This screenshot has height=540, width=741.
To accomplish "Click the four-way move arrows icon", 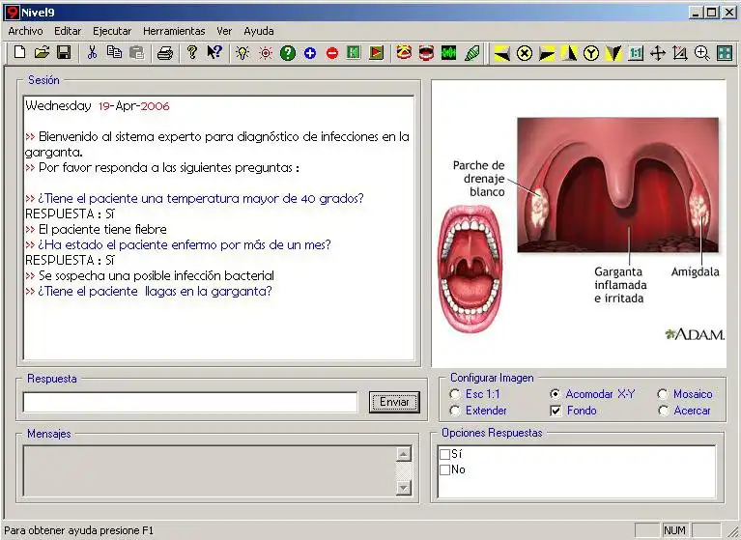I will point(658,53).
